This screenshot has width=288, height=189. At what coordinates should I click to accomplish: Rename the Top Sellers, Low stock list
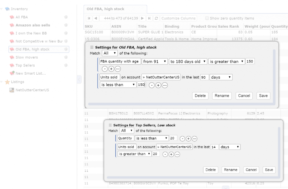[231, 170]
